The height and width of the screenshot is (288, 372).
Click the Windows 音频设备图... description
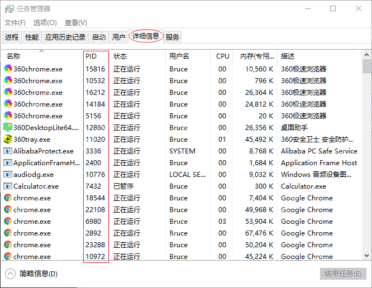(x=316, y=175)
